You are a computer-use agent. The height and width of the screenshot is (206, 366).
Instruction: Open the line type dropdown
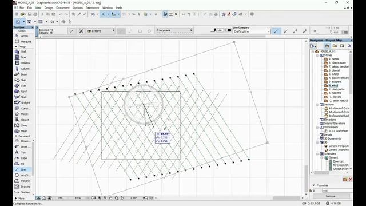(174, 30)
